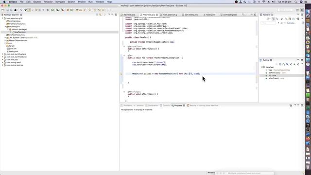Toggle Categorized presentation in Task List
The image size is (311, 175).
point(273,19)
